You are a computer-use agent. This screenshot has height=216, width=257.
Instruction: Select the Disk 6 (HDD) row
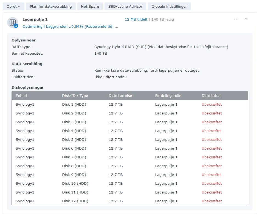click(74, 148)
